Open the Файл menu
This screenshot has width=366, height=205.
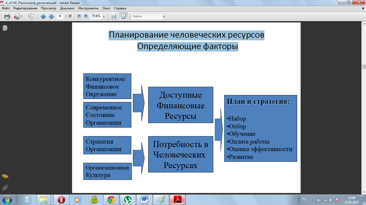tap(6, 8)
